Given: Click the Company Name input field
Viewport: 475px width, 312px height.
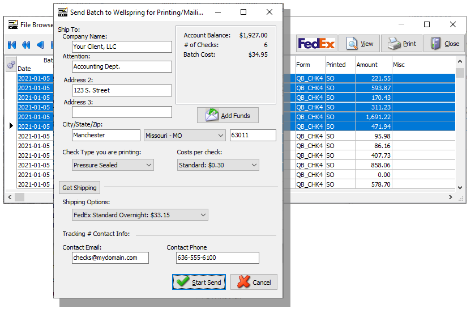Looking at the screenshot, I should tap(122, 47).
